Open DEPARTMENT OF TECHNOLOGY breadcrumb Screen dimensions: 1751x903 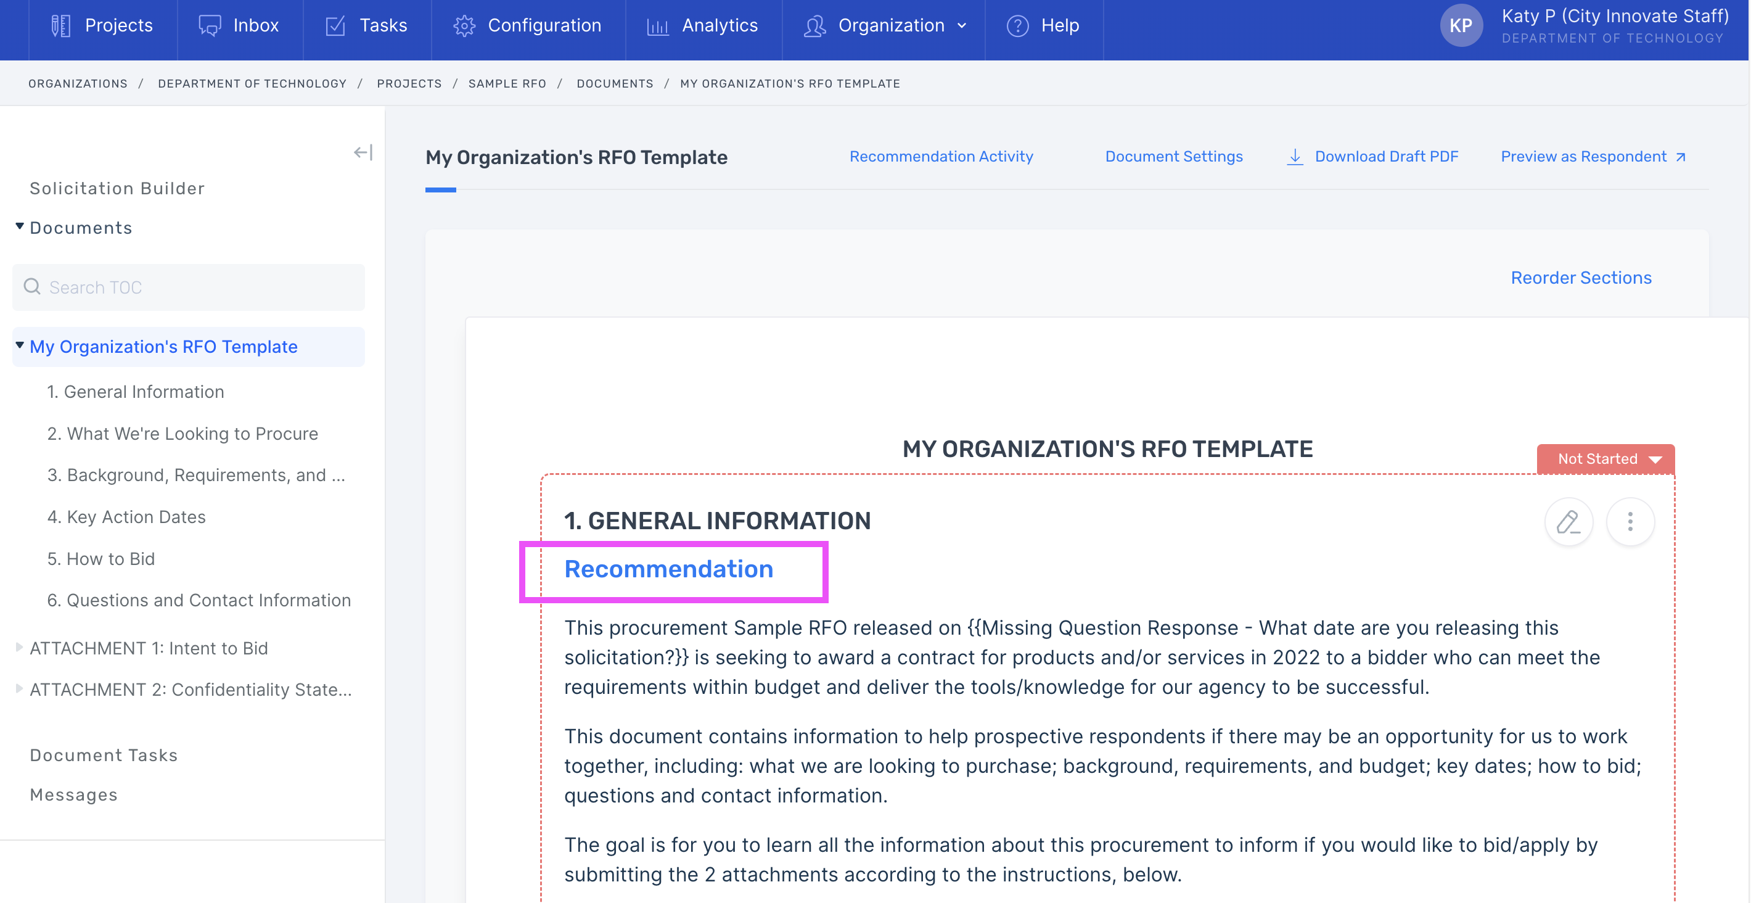pyautogui.click(x=252, y=84)
